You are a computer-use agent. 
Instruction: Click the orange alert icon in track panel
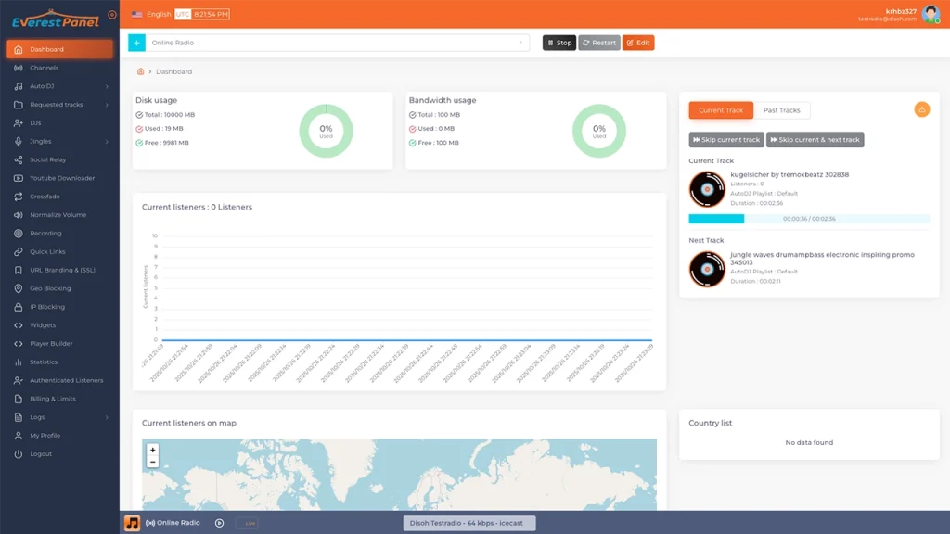point(921,109)
